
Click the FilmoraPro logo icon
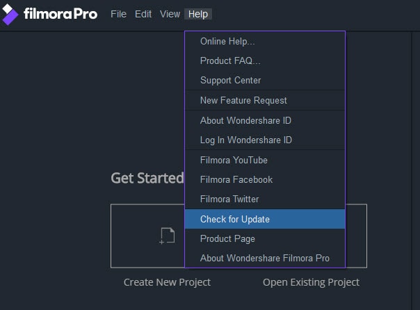10,14
